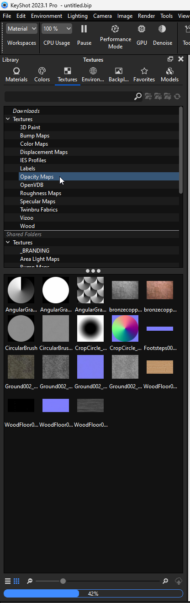Image resolution: width=190 pixels, height=603 pixels.
Task: Select the black-and-white radial CropCircle thumbnail
Action: point(90,328)
